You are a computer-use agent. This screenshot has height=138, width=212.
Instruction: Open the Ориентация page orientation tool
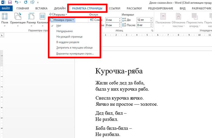click(x=18, y=19)
